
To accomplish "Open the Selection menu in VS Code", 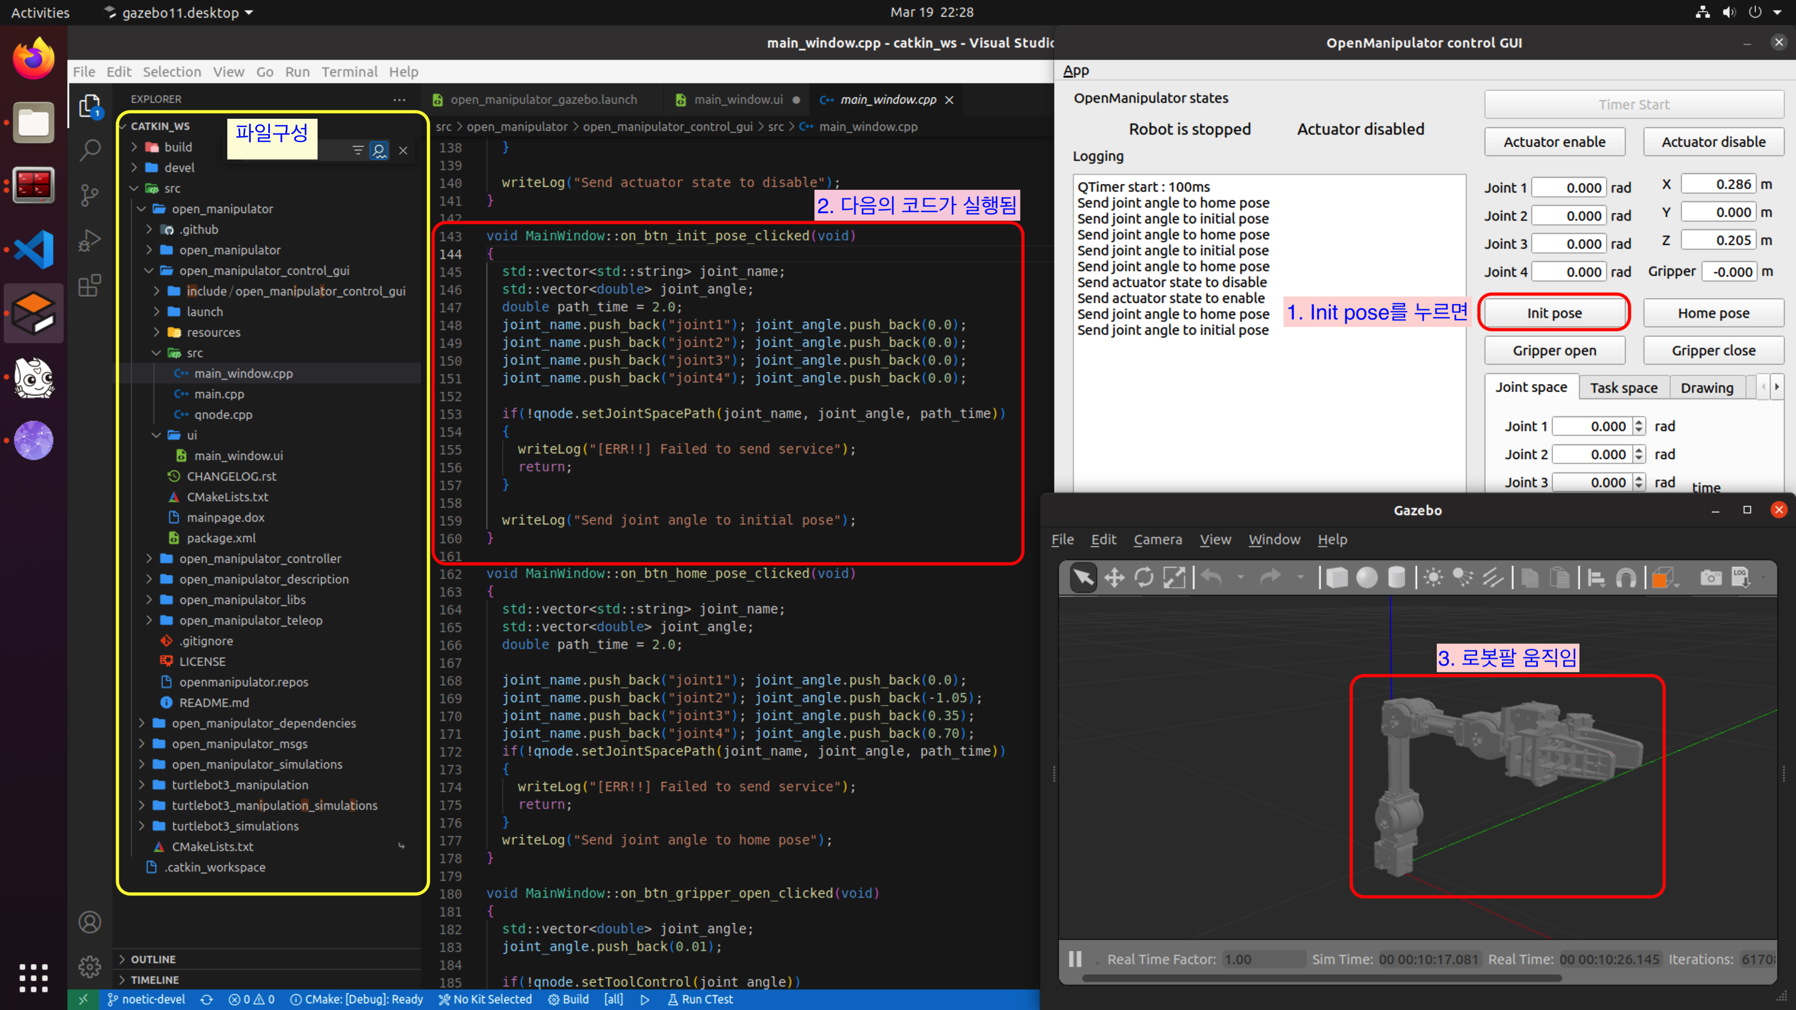I will pos(172,72).
